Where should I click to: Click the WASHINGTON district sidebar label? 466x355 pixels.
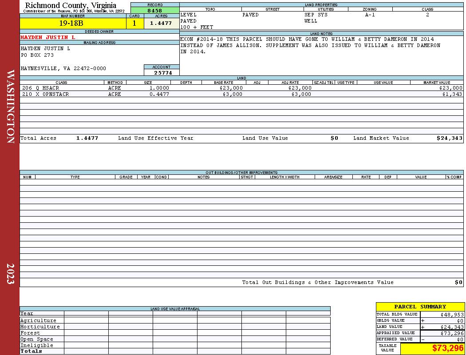(10, 106)
